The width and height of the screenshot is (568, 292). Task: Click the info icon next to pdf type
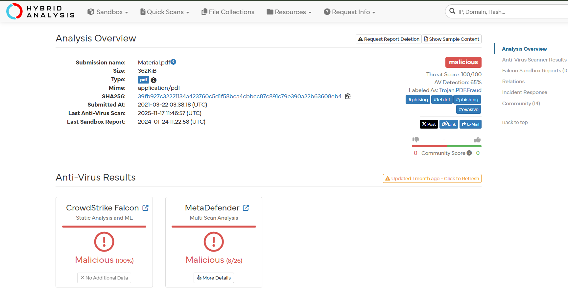click(154, 80)
